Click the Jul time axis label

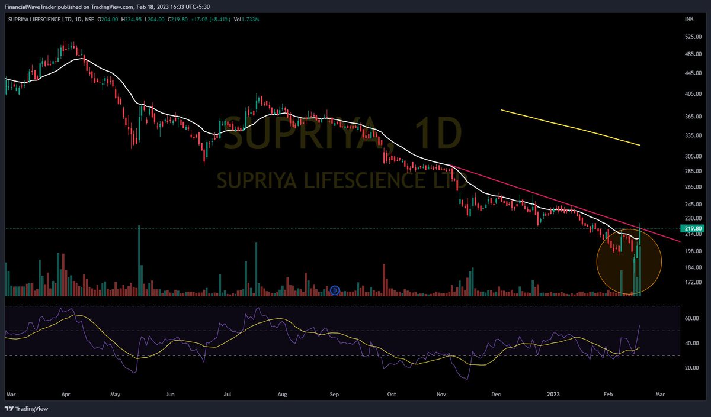[x=227, y=393]
